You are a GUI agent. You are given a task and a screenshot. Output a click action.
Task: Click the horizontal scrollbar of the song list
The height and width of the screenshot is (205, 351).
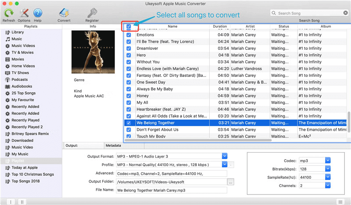[x=198, y=140]
